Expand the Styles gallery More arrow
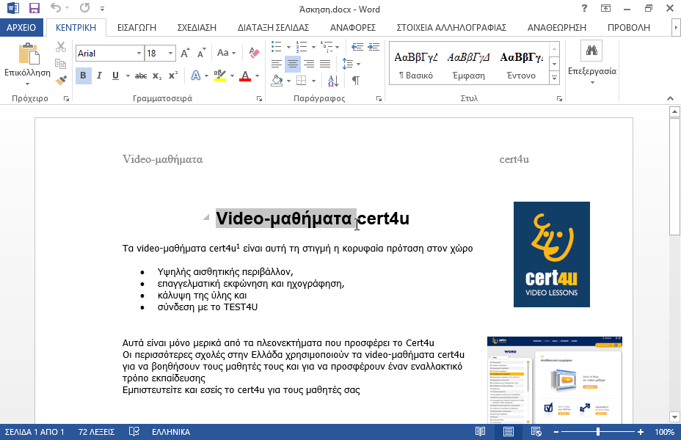The image size is (681, 440). 554,78
